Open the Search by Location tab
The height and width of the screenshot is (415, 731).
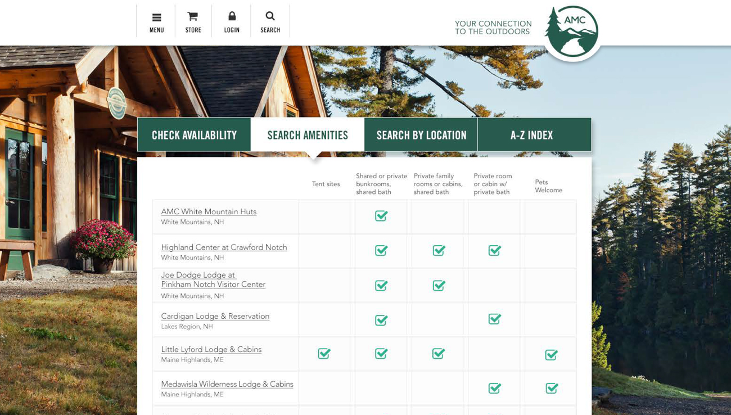(x=421, y=135)
